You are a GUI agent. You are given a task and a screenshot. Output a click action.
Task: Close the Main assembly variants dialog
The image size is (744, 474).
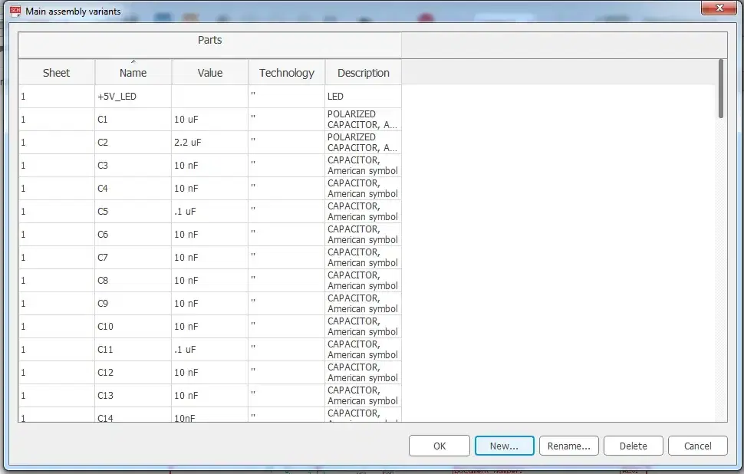[x=719, y=8]
